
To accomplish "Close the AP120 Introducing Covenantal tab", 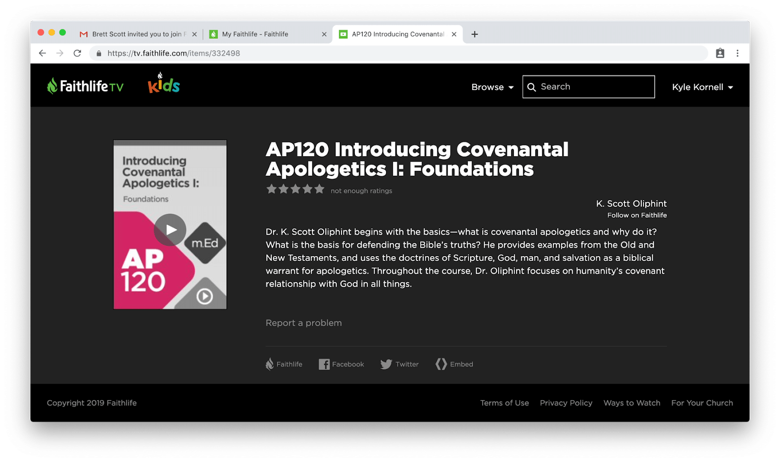I will (x=454, y=34).
